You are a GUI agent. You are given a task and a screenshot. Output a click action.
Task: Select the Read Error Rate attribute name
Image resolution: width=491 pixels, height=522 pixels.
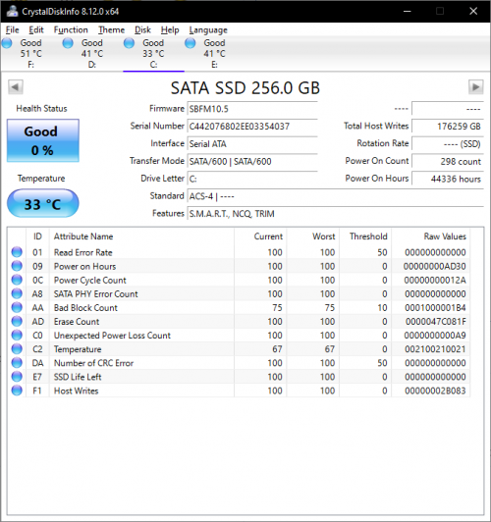coord(83,253)
